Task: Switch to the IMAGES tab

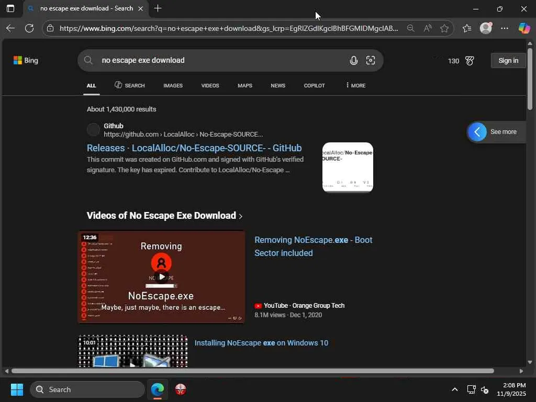Action: 173,85
